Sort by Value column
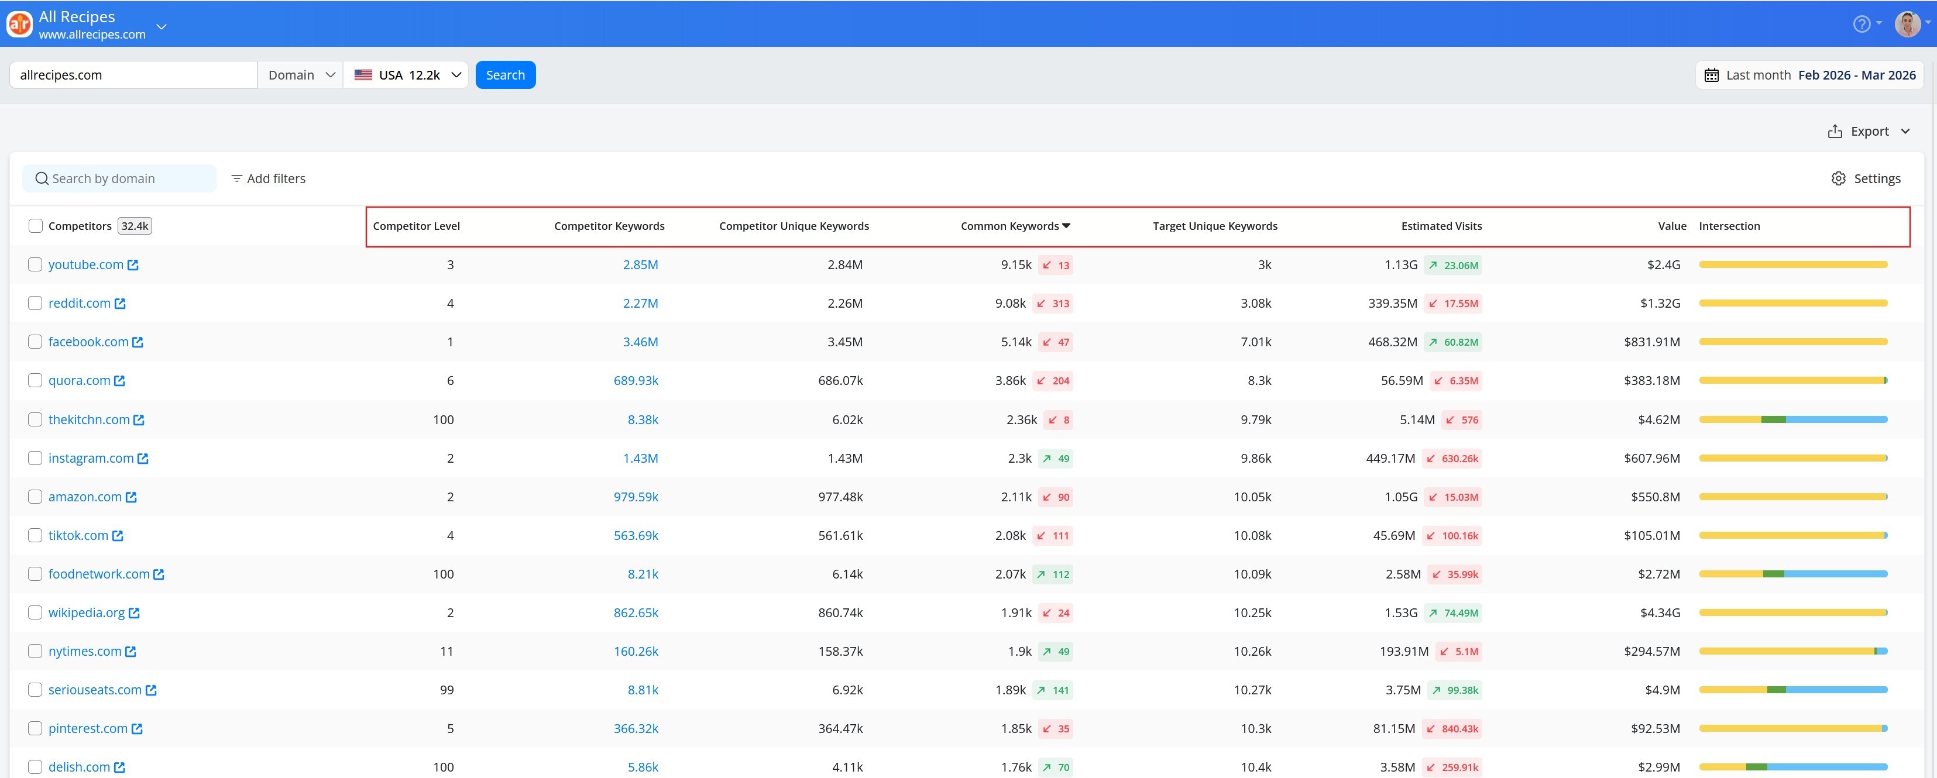Image resolution: width=1937 pixels, height=778 pixels. (1672, 226)
